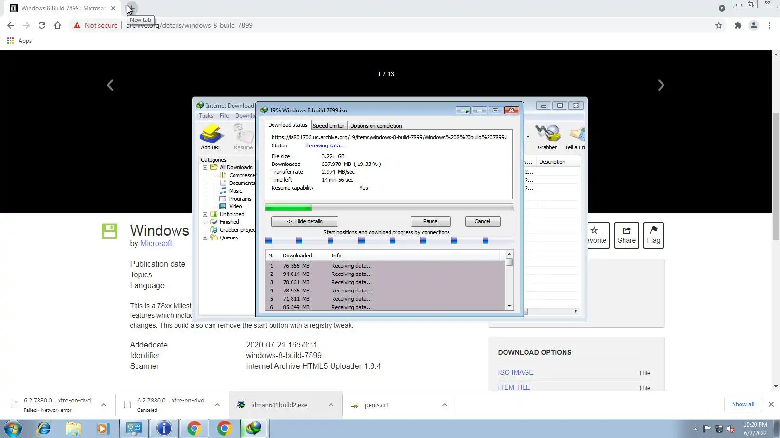The height and width of the screenshot is (438, 780).
Task: Switch to the Speed Limiter tab
Action: tap(329, 126)
